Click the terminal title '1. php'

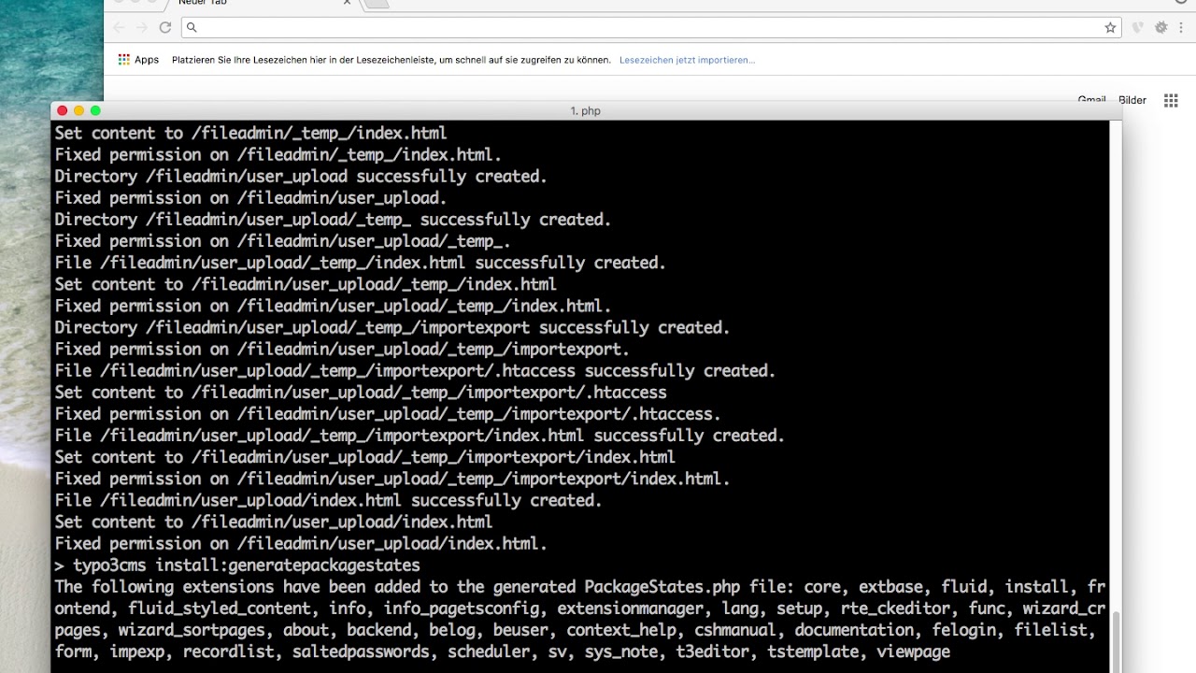pos(585,110)
